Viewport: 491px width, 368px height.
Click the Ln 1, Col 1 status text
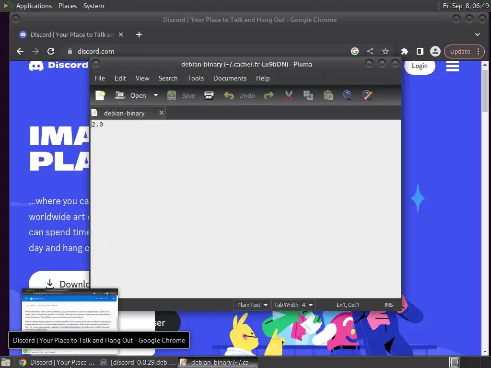(x=348, y=305)
